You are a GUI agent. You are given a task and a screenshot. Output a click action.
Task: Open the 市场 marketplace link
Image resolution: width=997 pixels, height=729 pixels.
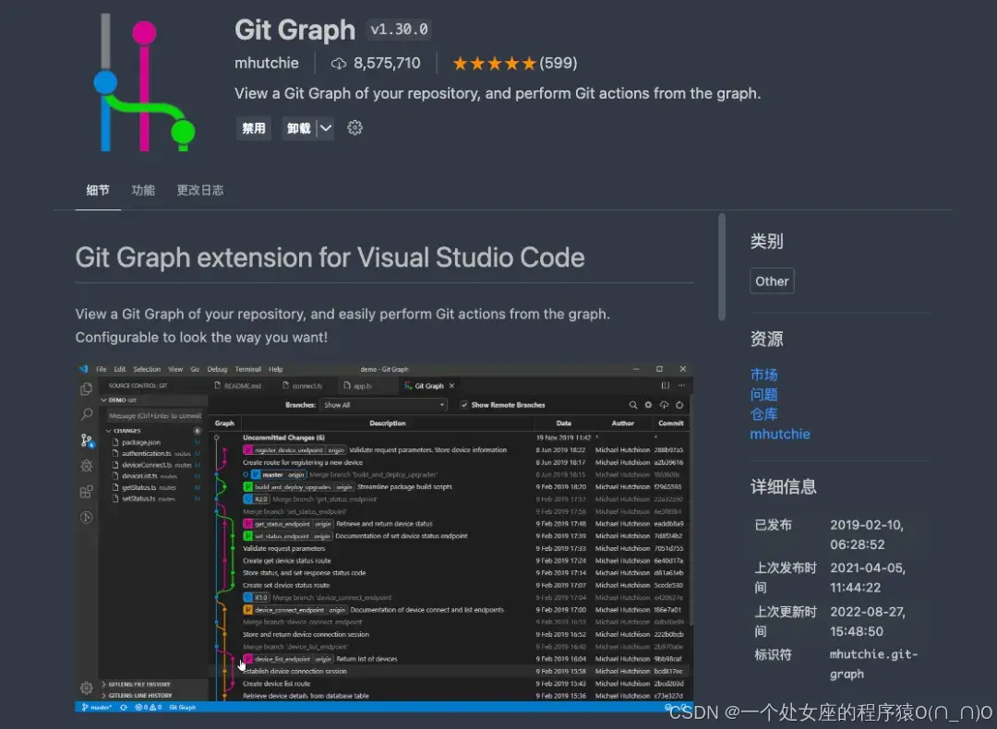click(763, 375)
